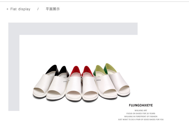
Task: Click the Flat display heading text
Action: (x=20, y=9)
